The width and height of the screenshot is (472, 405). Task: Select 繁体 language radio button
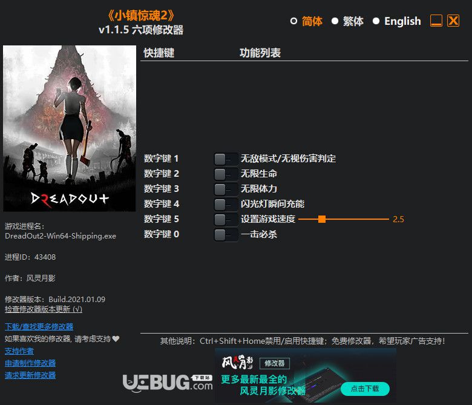[335, 21]
